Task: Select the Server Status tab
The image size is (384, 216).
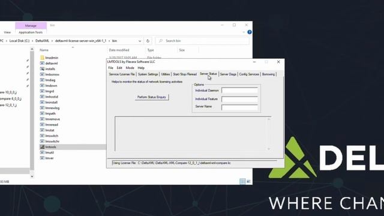Action: (208, 74)
